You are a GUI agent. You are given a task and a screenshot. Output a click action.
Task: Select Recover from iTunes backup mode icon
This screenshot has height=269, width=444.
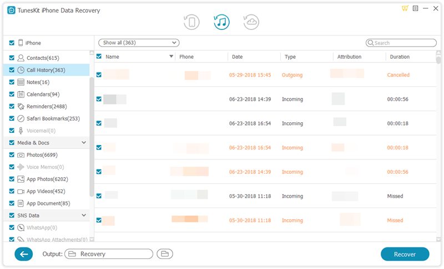coord(221,22)
